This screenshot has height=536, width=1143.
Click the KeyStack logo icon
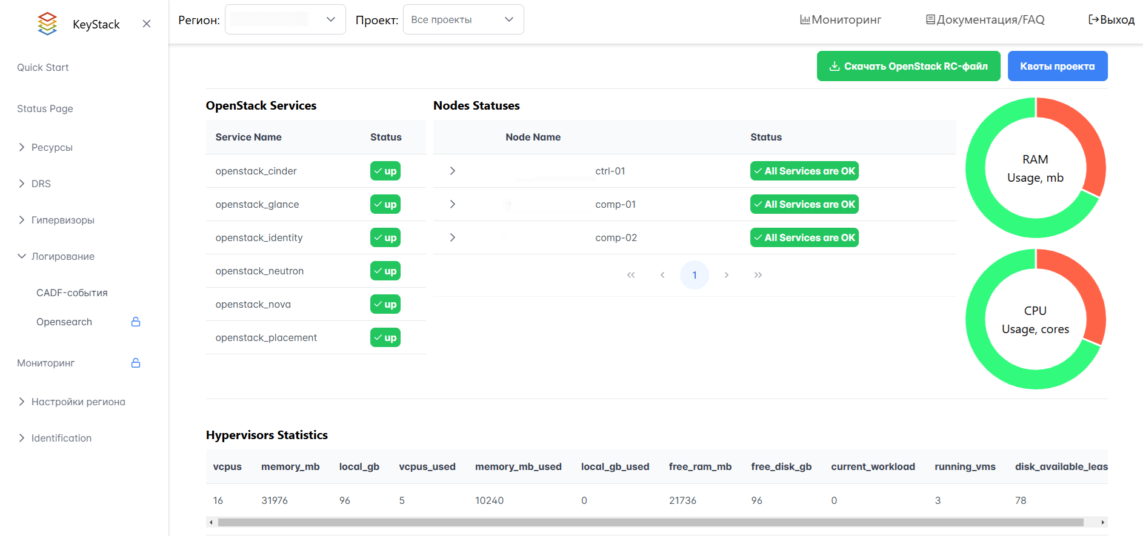pos(47,24)
